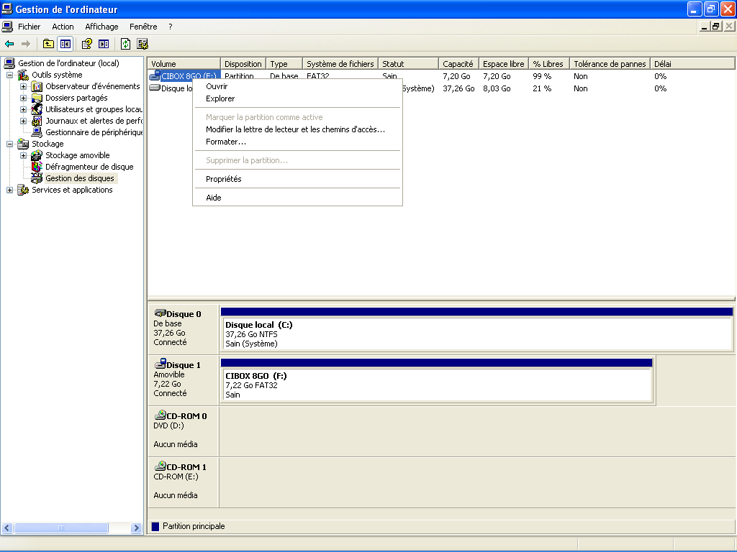Select the Défragmenteur de disque icon
737x552 pixels.
pyautogui.click(x=37, y=167)
